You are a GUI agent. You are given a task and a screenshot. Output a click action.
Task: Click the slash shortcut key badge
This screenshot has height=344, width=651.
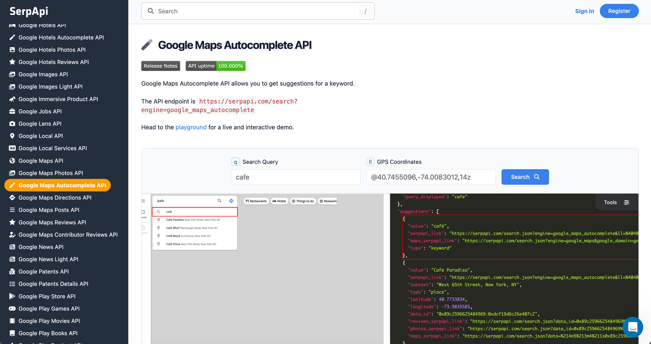click(x=365, y=11)
